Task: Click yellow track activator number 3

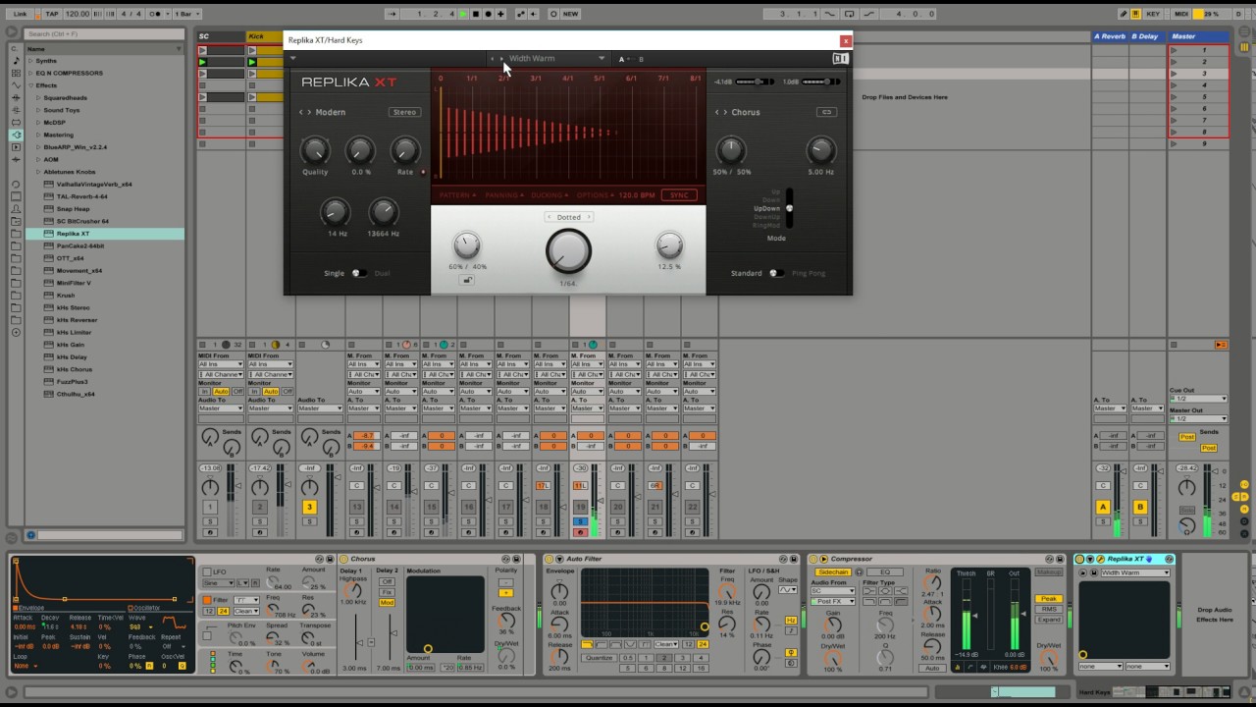Action: point(309,507)
